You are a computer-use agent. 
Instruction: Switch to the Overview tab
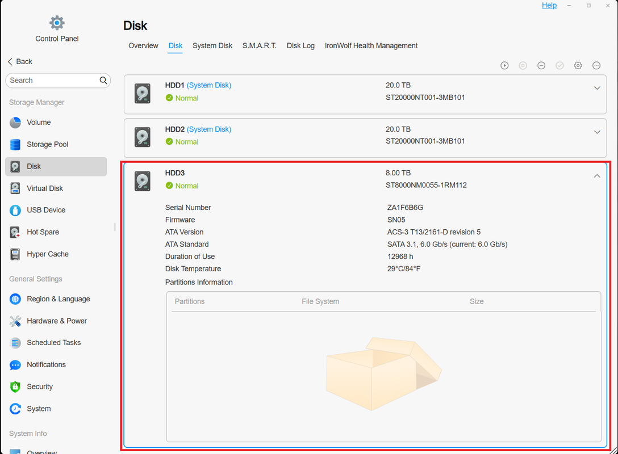[x=143, y=45]
